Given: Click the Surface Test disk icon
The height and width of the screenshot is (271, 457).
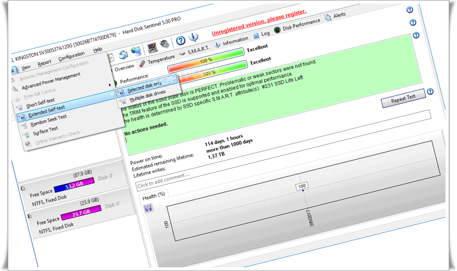Looking at the screenshot, I should [x=27, y=135].
